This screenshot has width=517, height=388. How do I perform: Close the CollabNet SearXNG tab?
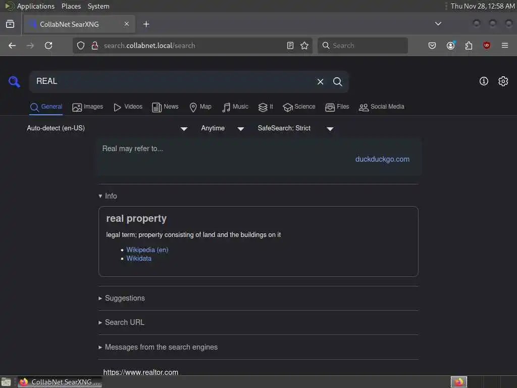click(127, 24)
